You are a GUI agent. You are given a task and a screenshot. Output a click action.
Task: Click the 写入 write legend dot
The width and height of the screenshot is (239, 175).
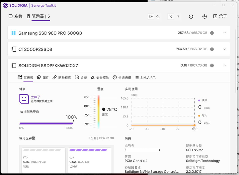[199, 116]
